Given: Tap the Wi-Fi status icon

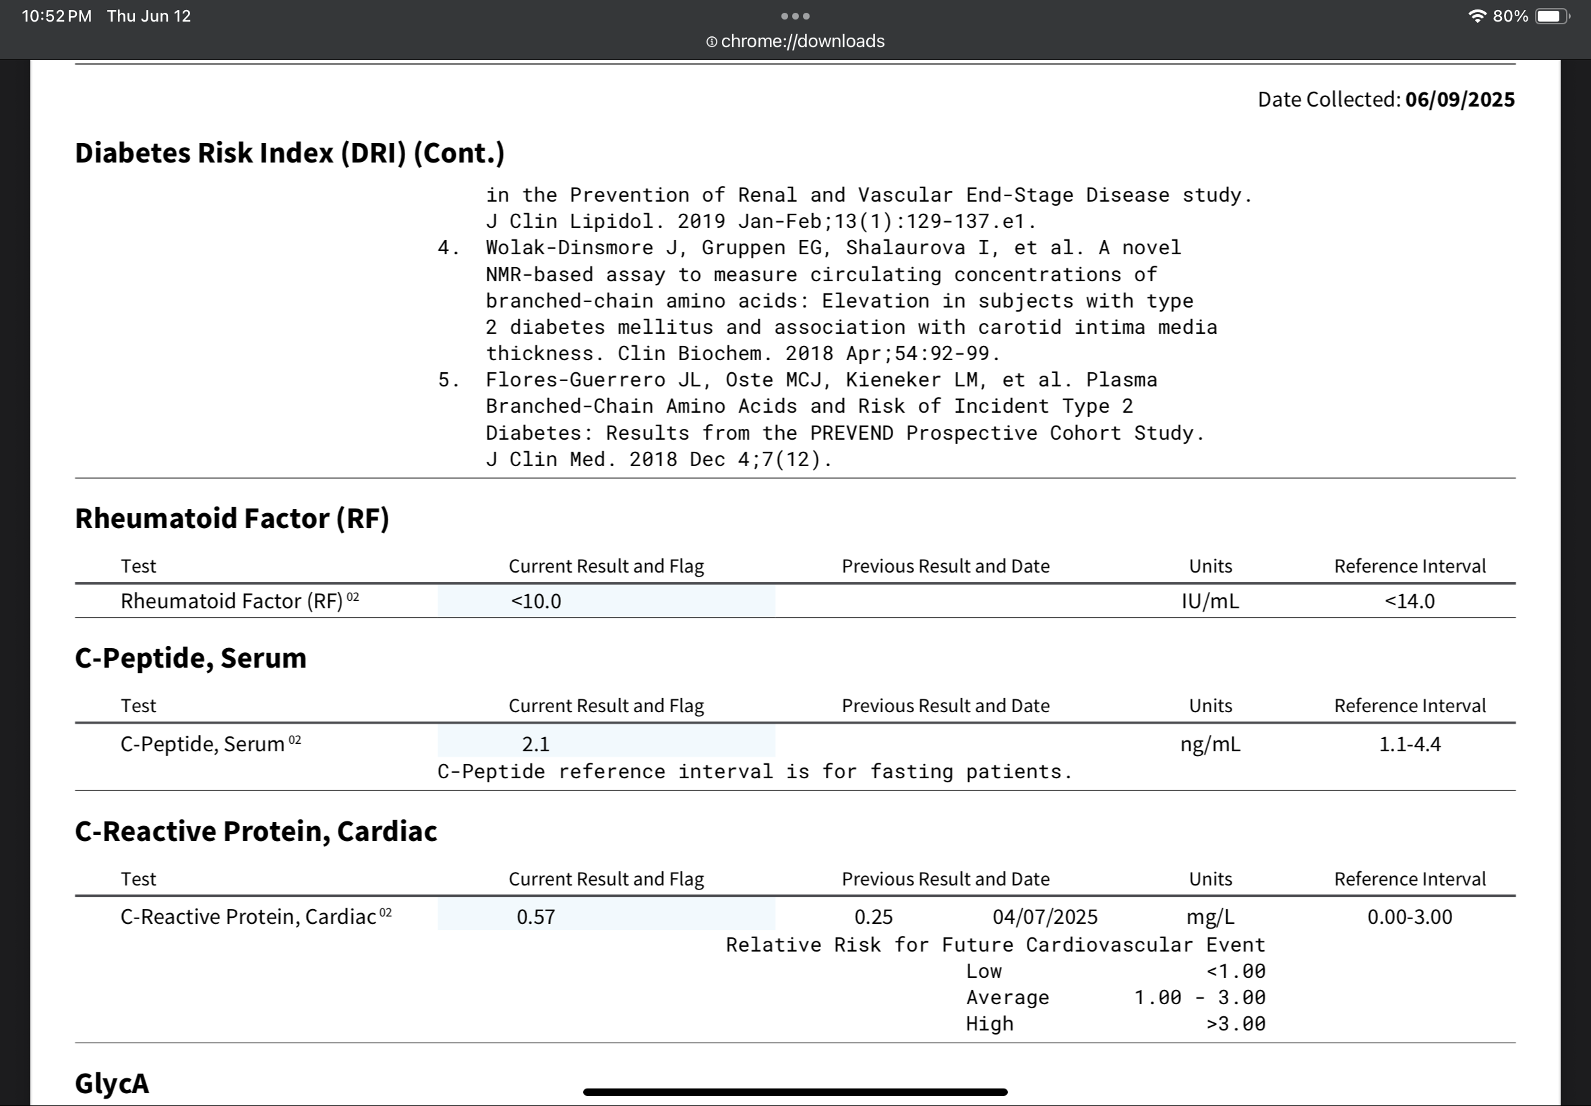Looking at the screenshot, I should click(x=1476, y=16).
